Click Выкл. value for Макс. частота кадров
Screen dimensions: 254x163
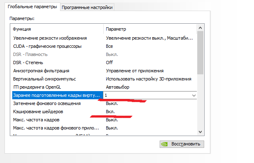coord(112,120)
